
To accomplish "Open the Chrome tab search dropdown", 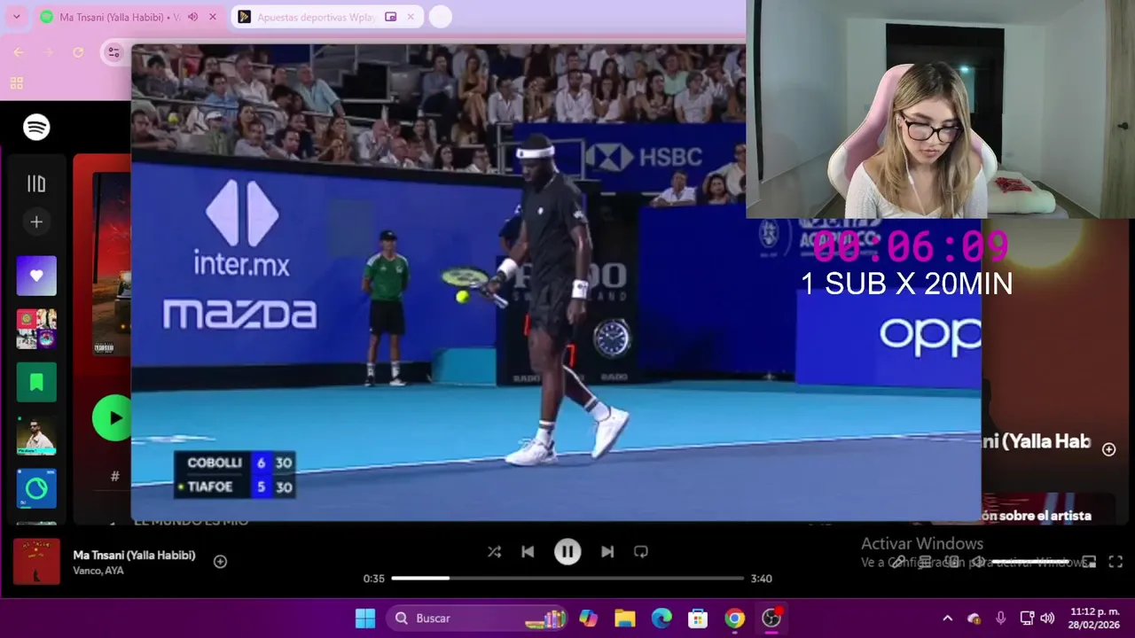I will pyautogui.click(x=16, y=17).
